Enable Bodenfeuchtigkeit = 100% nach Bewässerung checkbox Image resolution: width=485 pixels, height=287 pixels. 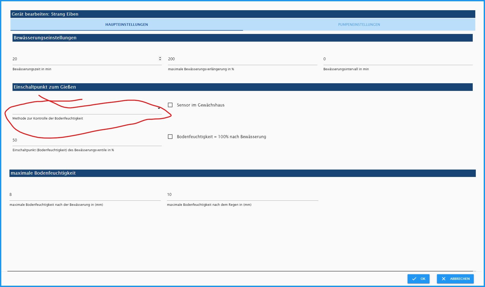[170, 137]
